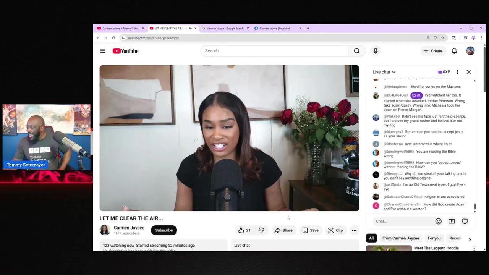Click the Tommy Sotomayor webcam overlay

[47, 137]
